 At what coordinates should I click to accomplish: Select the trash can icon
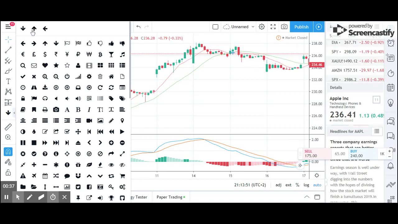point(100,77)
